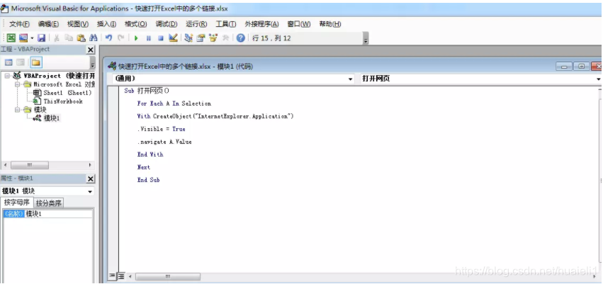The width and height of the screenshot is (603, 284).
Task: Open the 插入(I) menu
Action: point(106,24)
